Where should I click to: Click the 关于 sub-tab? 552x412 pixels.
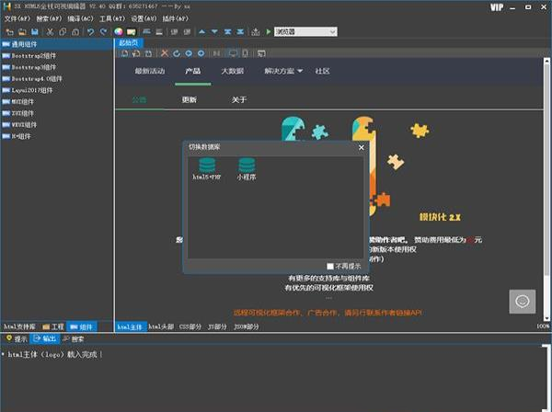pos(239,100)
